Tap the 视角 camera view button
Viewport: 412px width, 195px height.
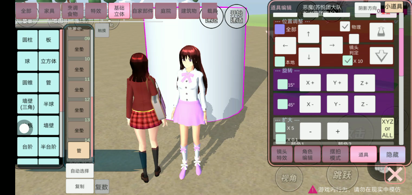289,178
